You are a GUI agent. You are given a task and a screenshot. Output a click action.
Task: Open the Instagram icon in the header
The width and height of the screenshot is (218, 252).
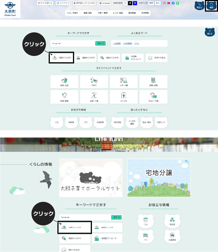click(x=164, y=3)
